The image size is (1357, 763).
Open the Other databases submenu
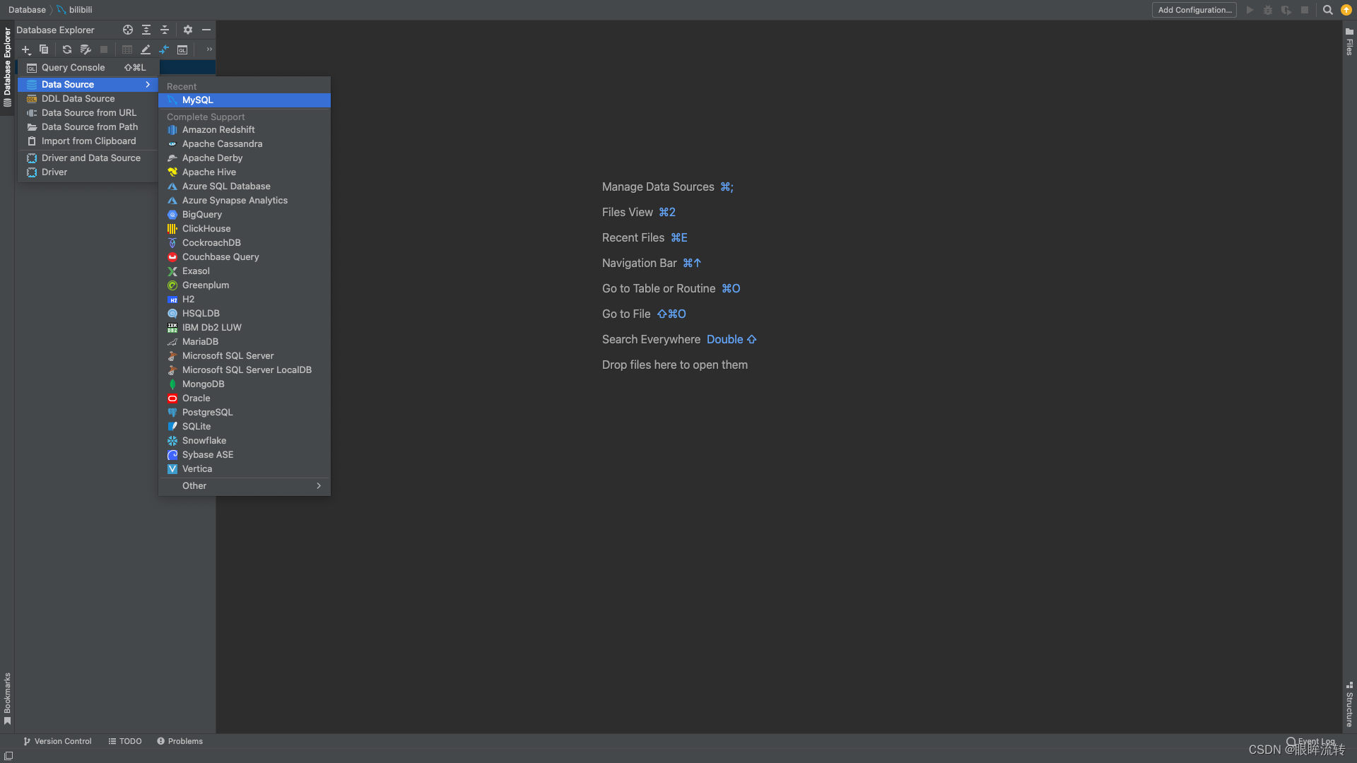click(x=244, y=485)
